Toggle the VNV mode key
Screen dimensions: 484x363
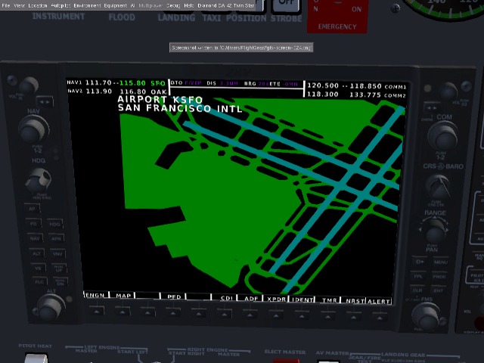click(x=57, y=254)
